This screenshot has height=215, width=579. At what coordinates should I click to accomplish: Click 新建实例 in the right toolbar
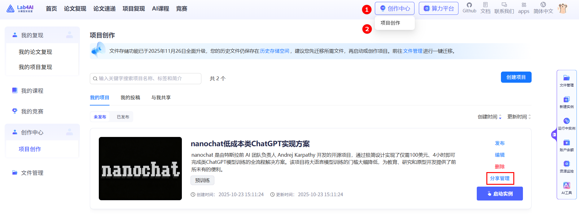tap(567, 102)
